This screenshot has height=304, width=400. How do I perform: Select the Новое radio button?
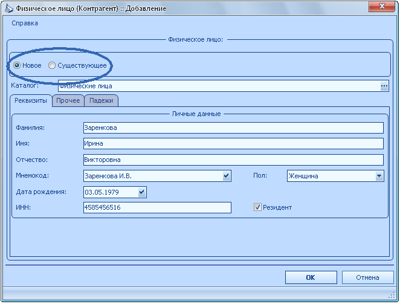(17, 66)
